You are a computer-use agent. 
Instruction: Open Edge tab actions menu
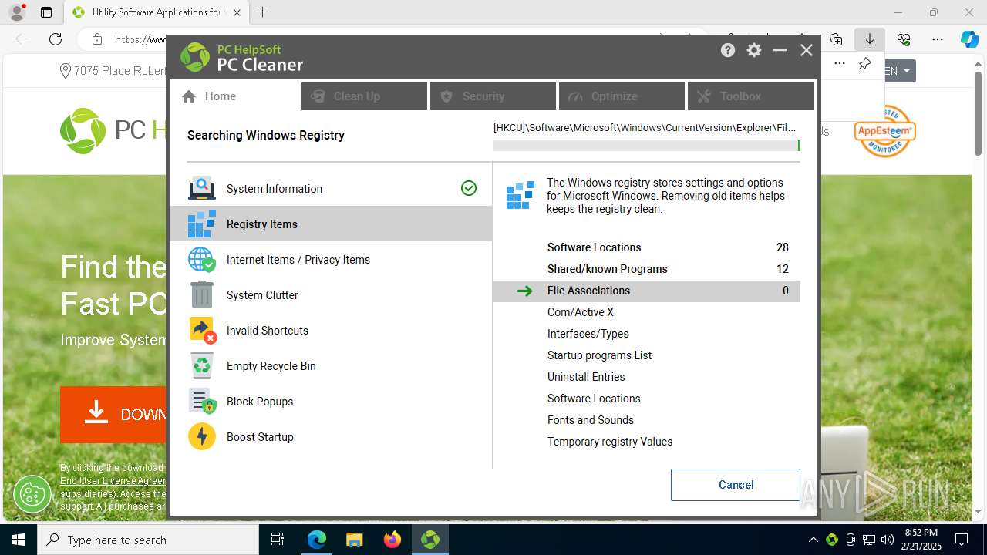click(46, 12)
